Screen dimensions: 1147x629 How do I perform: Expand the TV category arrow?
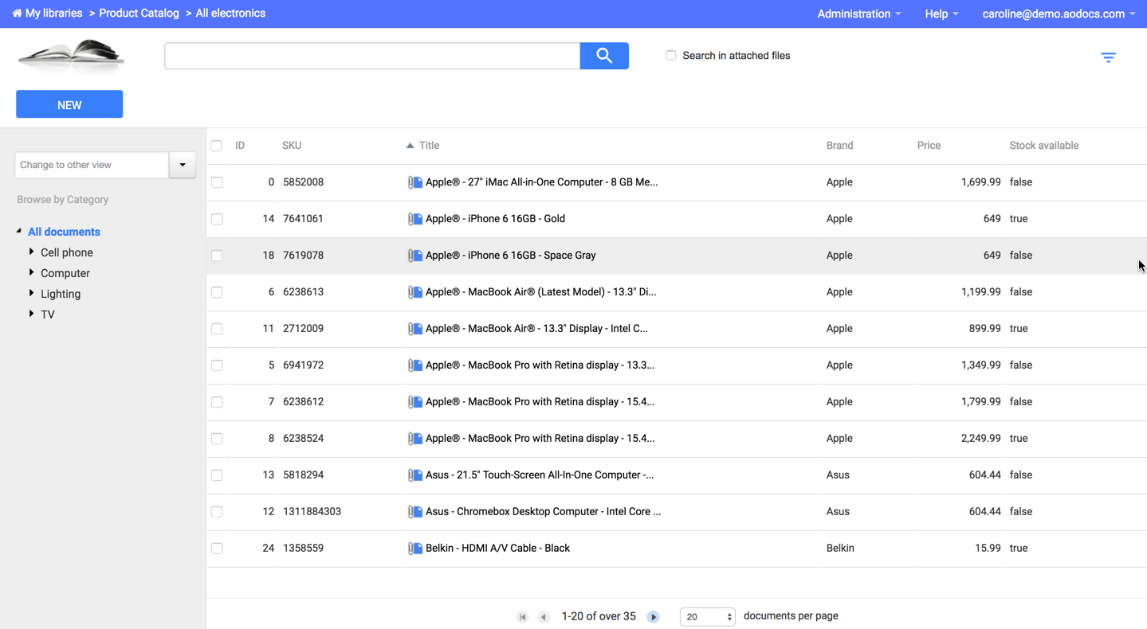[31, 314]
